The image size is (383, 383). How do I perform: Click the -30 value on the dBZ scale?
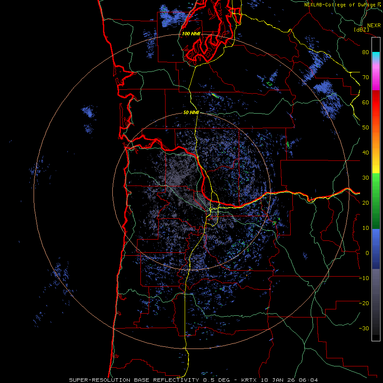tap(364, 329)
